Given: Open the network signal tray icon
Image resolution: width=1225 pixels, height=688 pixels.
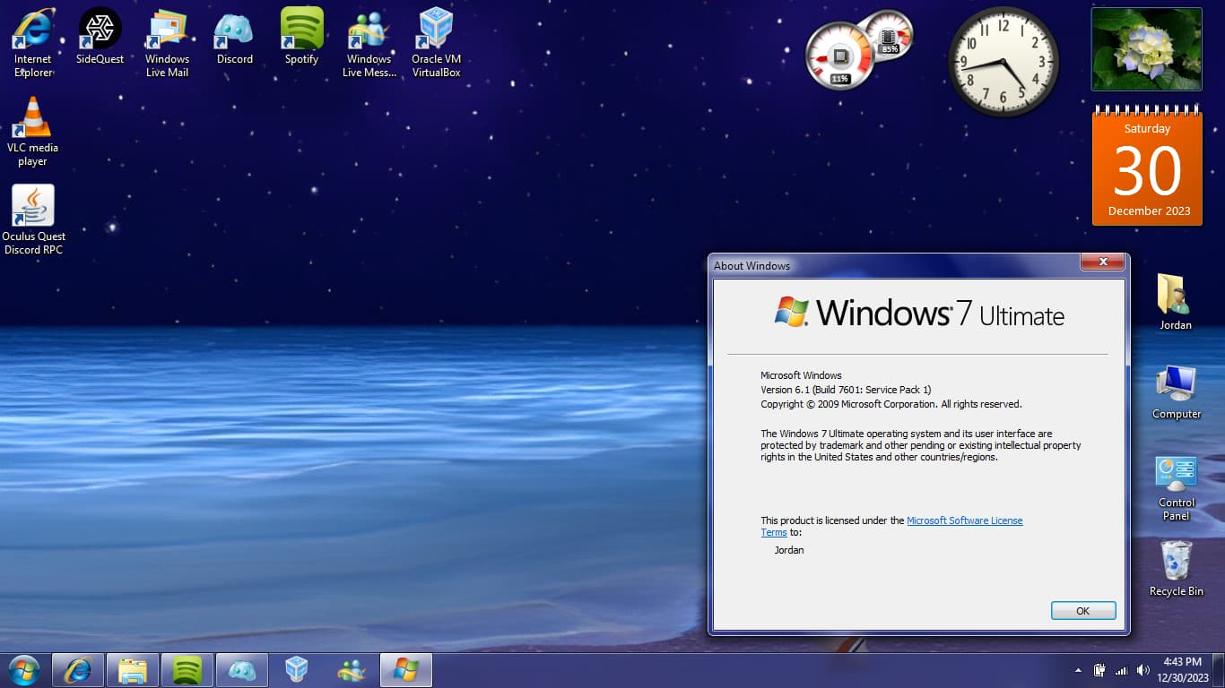Looking at the screenshot, I should [1121, 670].
